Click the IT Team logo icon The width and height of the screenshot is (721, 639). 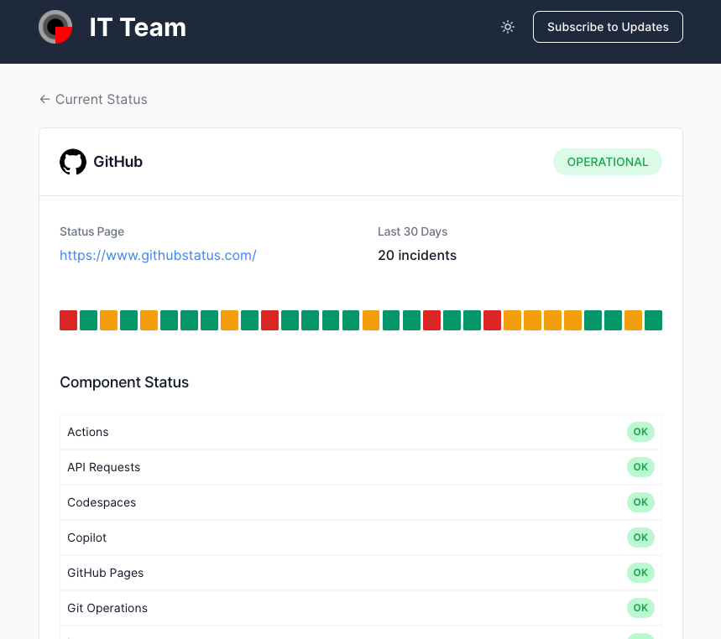[55, 27]
